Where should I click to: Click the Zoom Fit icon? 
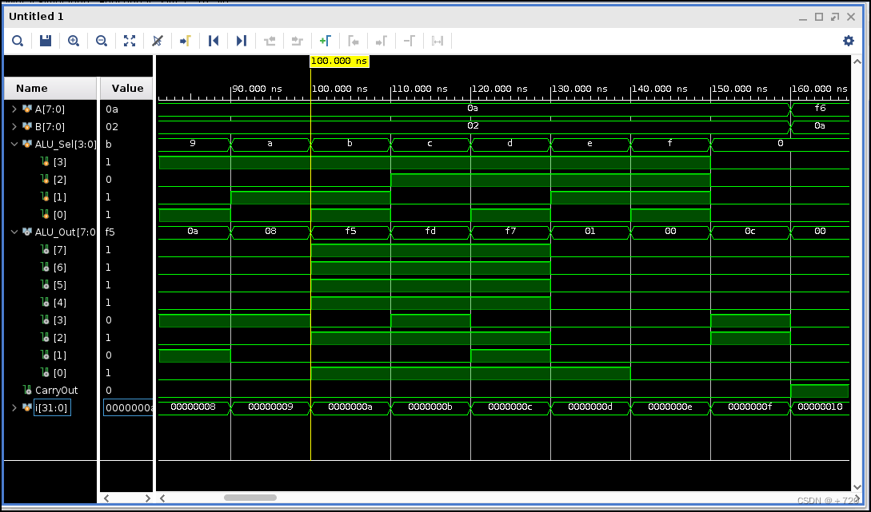click(130, 41)
